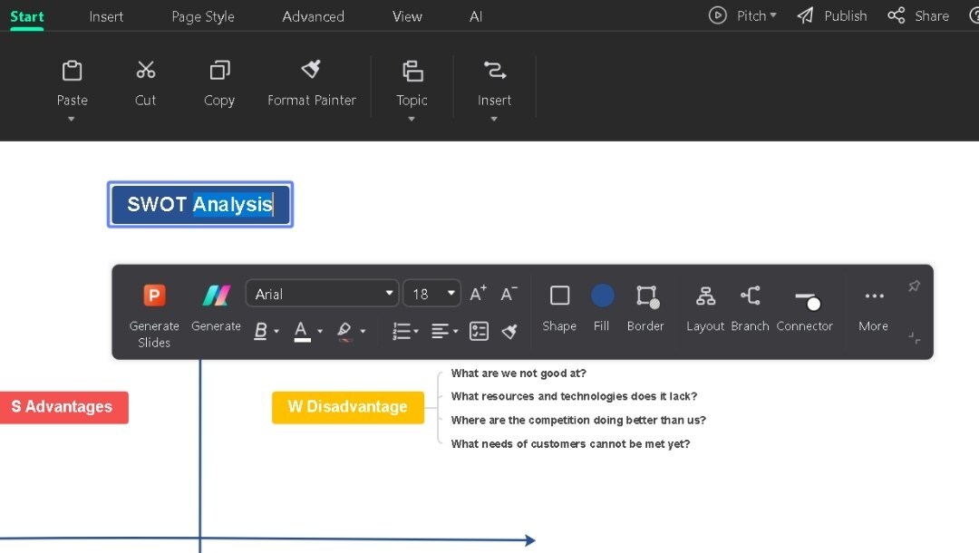Switch to the Start tab

tap(27, 16)
